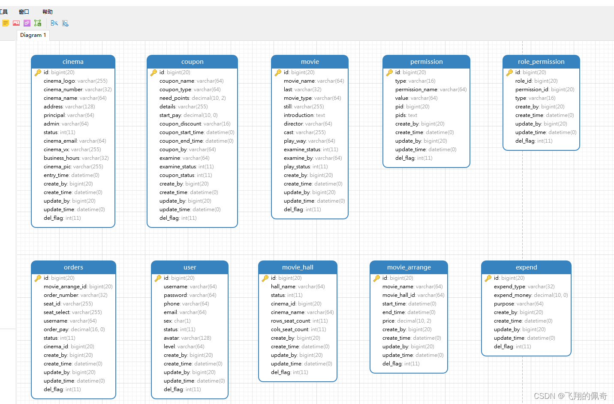Select the role_permission table header
The image size is (614, 404).
[x=541, y=62]
